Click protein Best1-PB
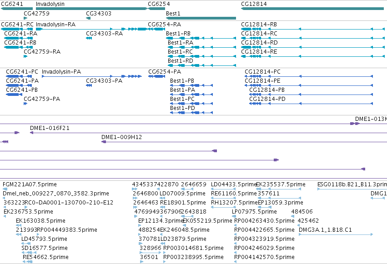This screenshot has width=387, height=264. [x=182, y=81]
